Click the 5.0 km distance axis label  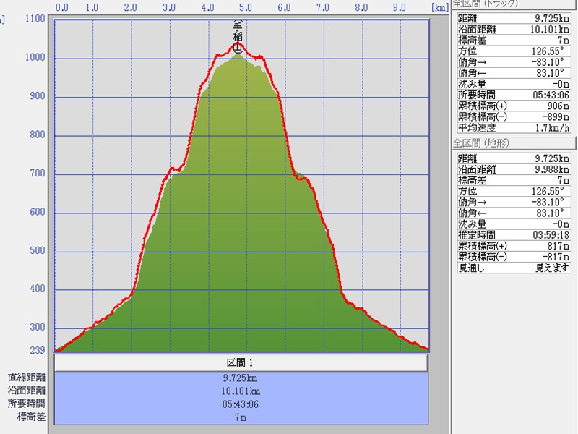coord(245,8)
